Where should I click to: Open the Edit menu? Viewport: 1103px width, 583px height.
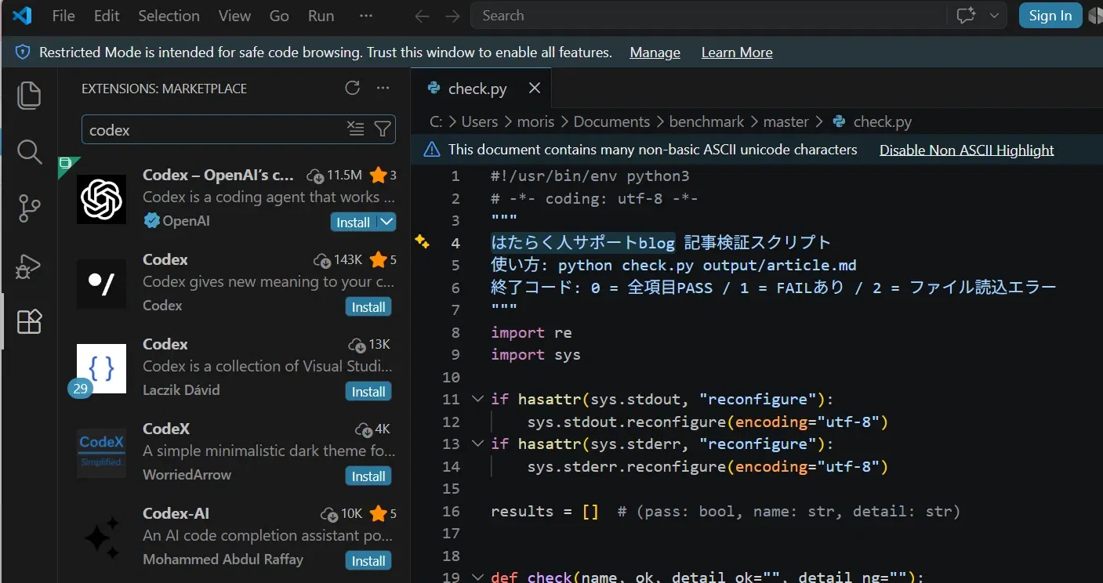107,16
